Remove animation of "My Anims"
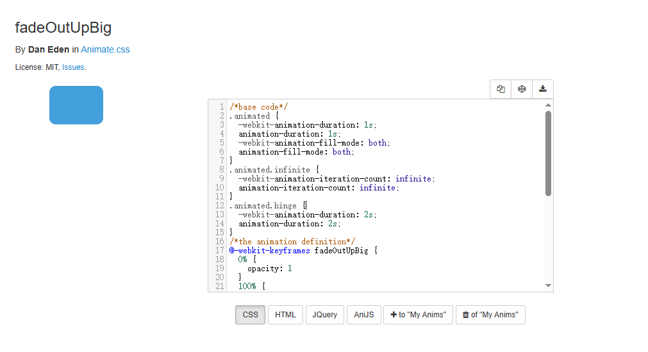The image size is (648, 352). pyautogui.click(x=490, y=315)
